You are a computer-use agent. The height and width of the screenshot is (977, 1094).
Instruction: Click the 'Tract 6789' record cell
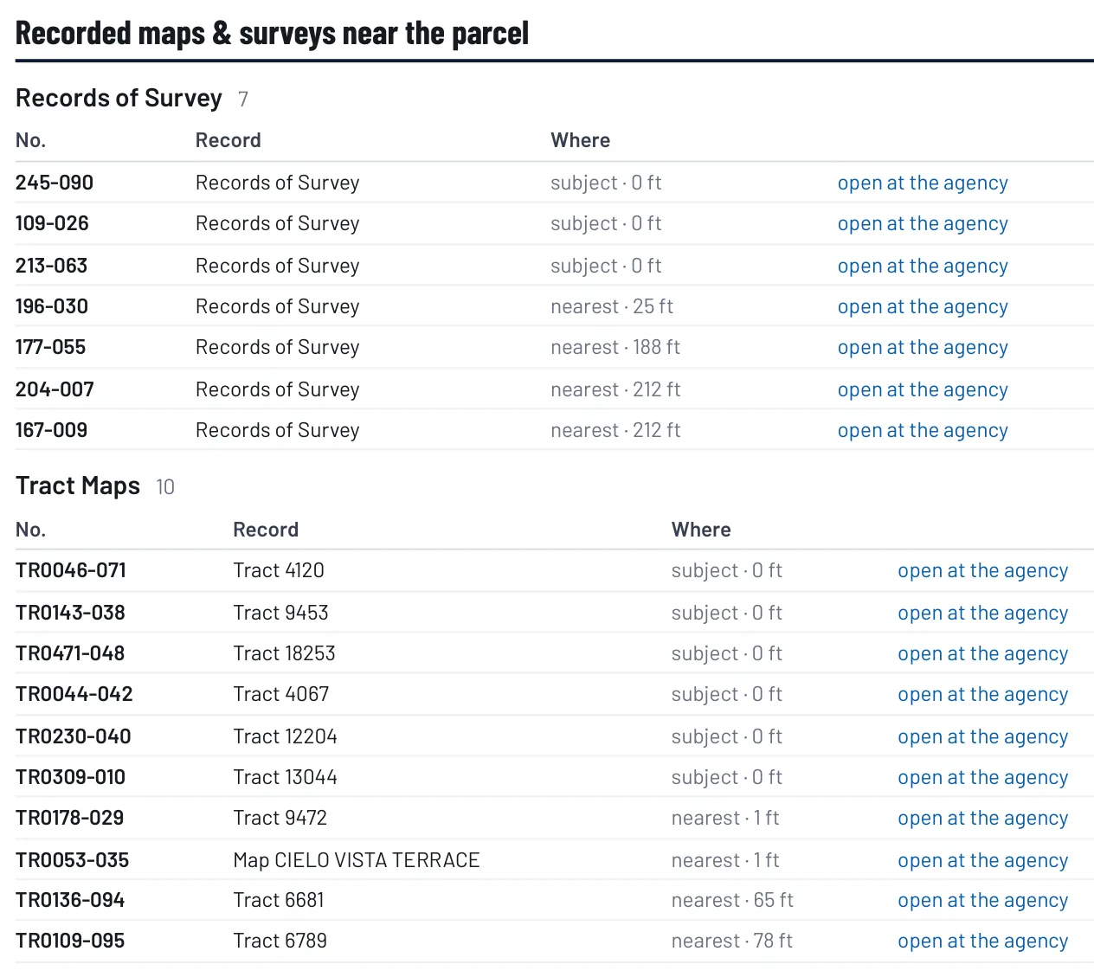(x=280, y=941)
